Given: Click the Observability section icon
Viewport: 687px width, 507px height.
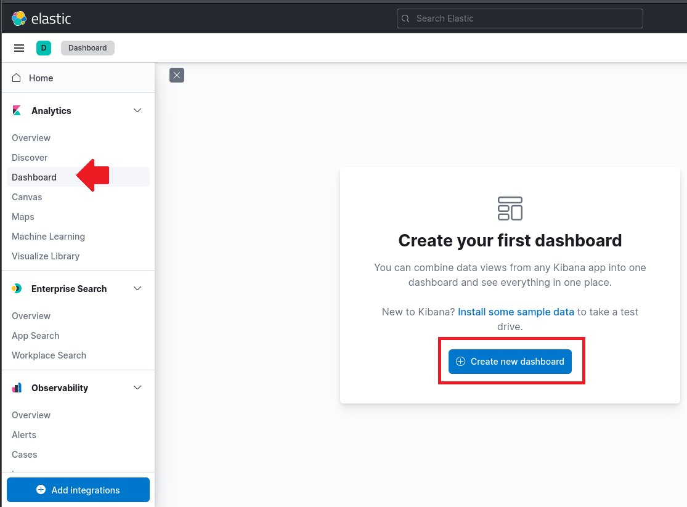Looking at the screenshot, I should tap(17, 387).
